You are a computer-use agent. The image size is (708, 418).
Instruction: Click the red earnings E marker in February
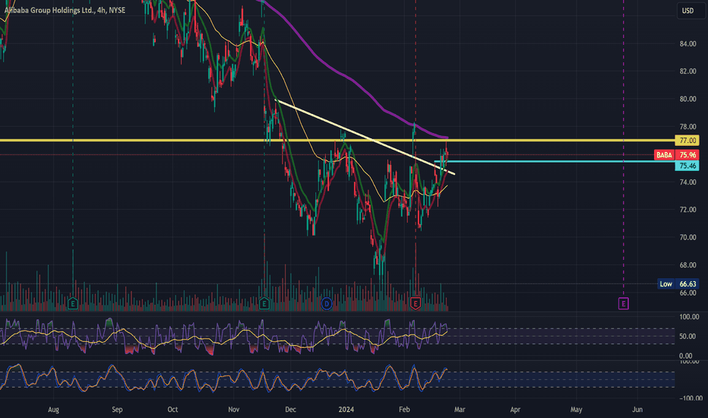pos(416,304)
